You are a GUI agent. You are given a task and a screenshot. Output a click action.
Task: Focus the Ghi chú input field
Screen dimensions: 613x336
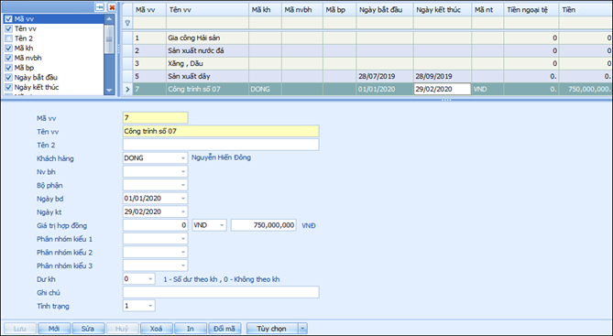(x=221, y=292)
